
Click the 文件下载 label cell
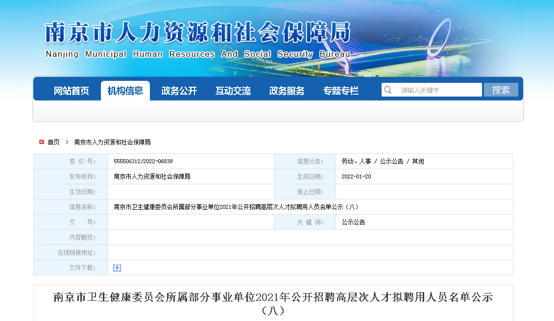pyautogui.click(x=71, y=268)
